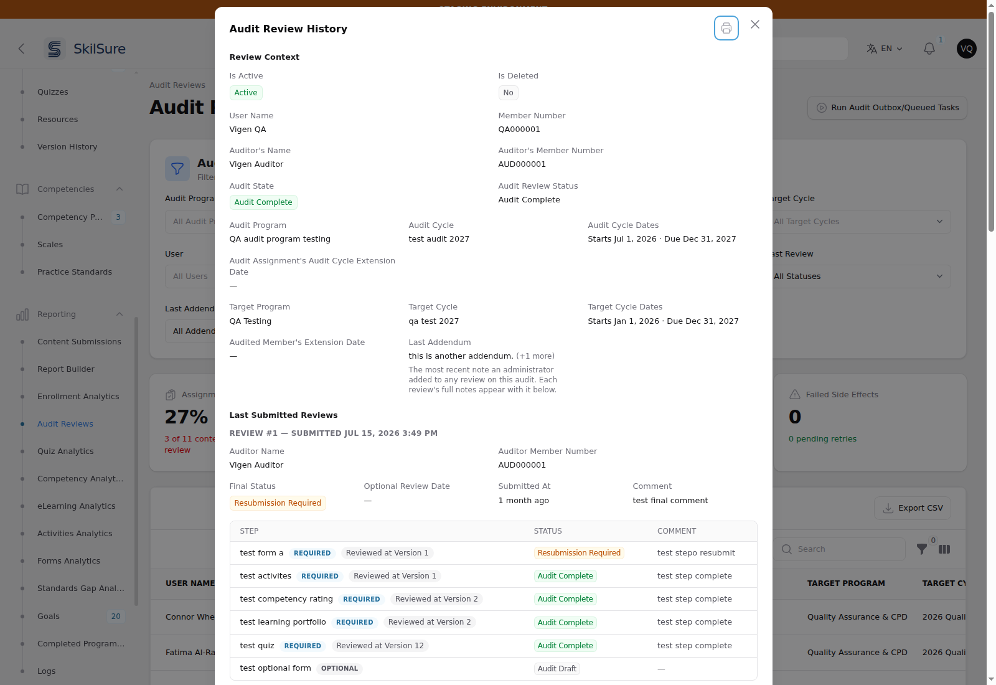Click the Audit Reviews breadcrumb link
Image resolution: width=996 pixels, height=685 pixels.
(177, 85)
